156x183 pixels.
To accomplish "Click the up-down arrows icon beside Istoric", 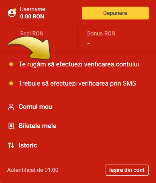I will (11, 145).
